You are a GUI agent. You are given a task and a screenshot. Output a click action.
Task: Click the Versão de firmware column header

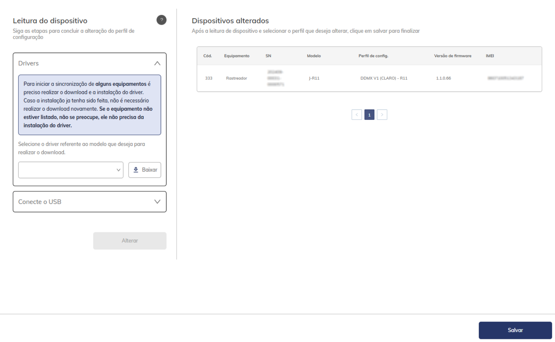453,56
